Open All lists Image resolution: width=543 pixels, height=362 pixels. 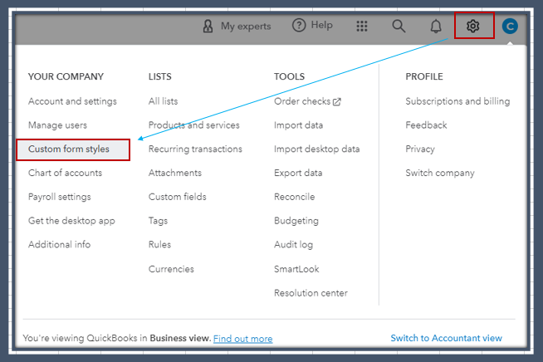coord(163,101)
